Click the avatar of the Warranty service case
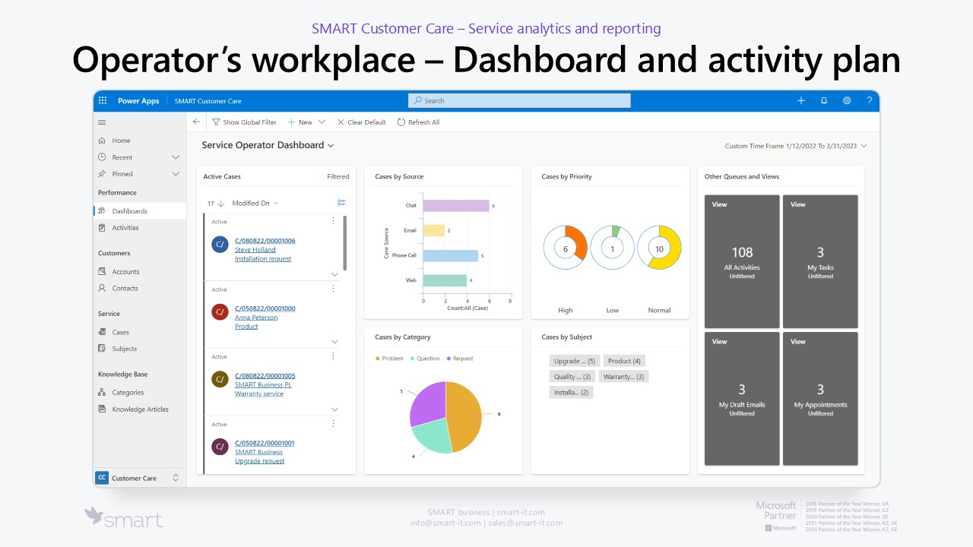Image resolution: width=973 pixels, height=547 pixels. coord(220,379)
